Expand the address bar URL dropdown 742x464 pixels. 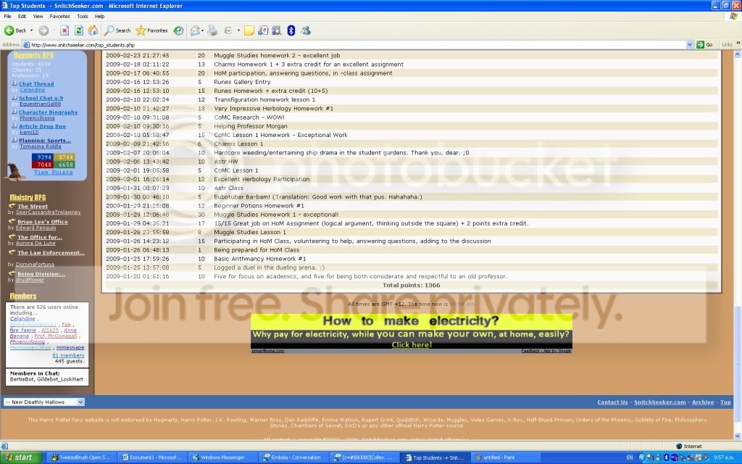click(689, 44)
